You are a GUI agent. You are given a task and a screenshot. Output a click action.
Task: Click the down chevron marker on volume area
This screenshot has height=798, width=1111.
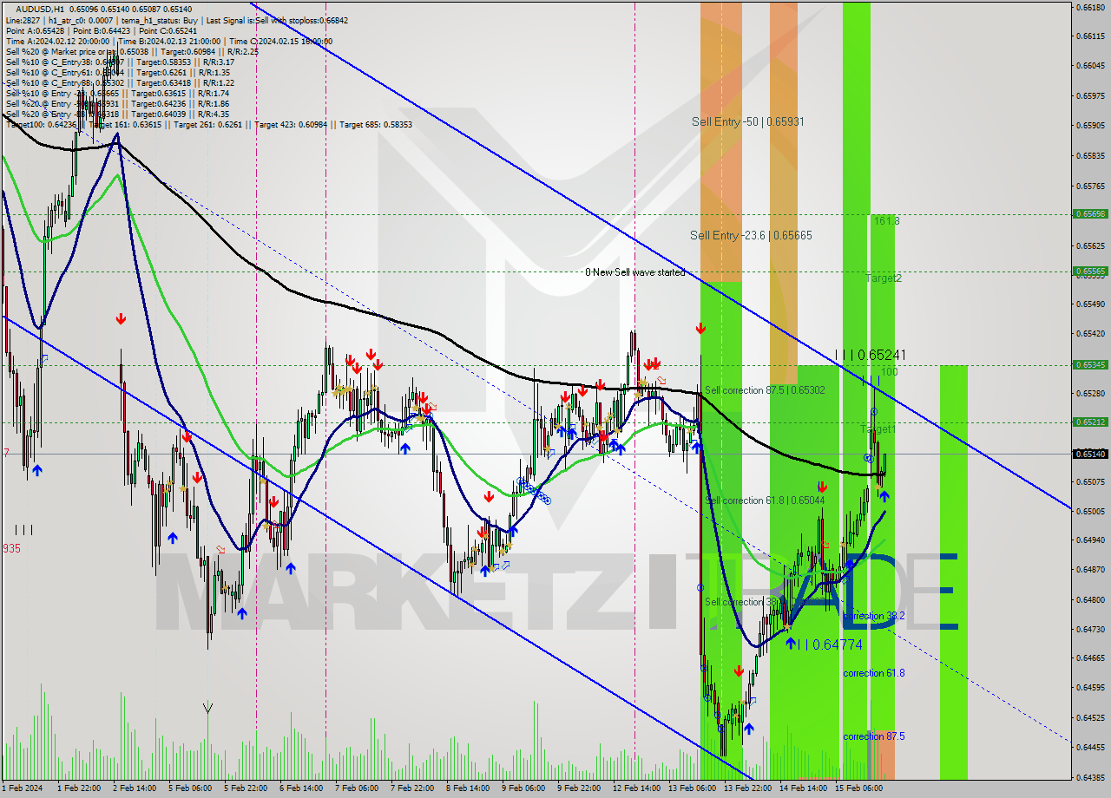click(207, 708)
